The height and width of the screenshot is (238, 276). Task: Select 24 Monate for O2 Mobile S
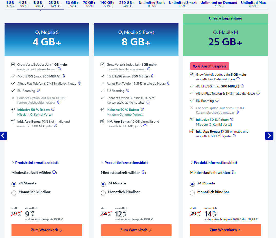tap(14, 184)
